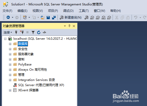Toggle the pin on Object Explorer panel
147x106 pixels.
tap(69, 26)
